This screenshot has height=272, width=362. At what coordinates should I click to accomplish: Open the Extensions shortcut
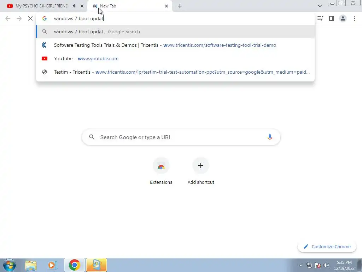[x=161, y=171]
